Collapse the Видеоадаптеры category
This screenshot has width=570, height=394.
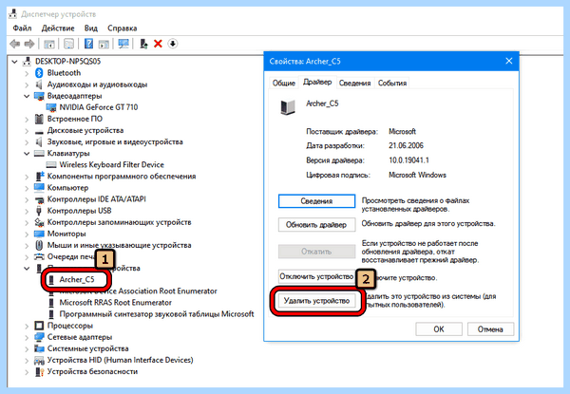(27, 96)
